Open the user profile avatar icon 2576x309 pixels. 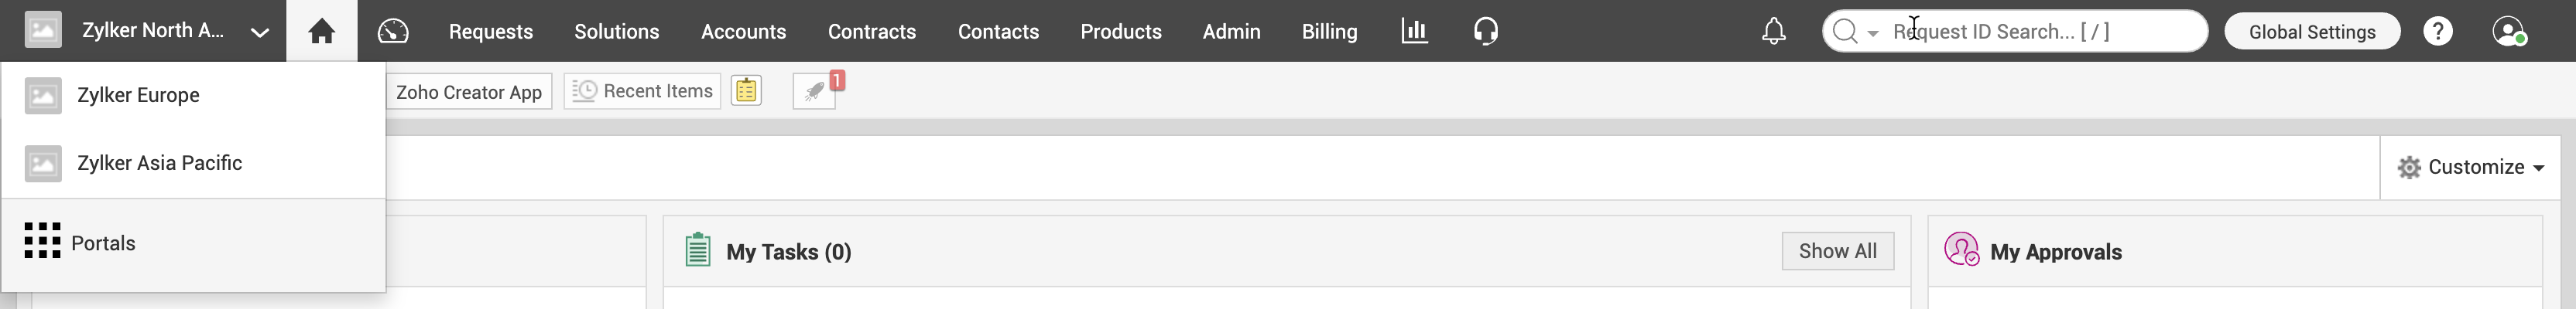2508,32
